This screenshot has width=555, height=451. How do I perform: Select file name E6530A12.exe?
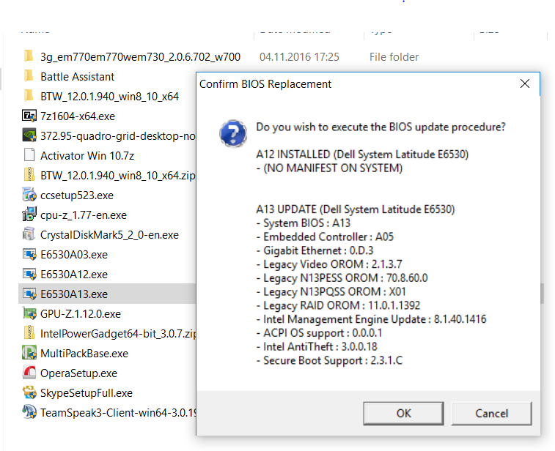click(x=74, y=275)
